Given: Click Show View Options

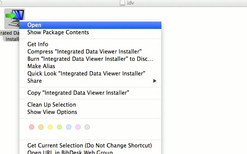Looking at the screenshot, I should point(52,112).
